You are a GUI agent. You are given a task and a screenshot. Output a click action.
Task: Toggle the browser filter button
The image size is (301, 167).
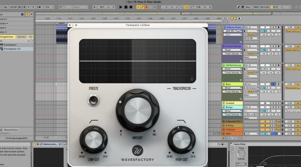28,14
